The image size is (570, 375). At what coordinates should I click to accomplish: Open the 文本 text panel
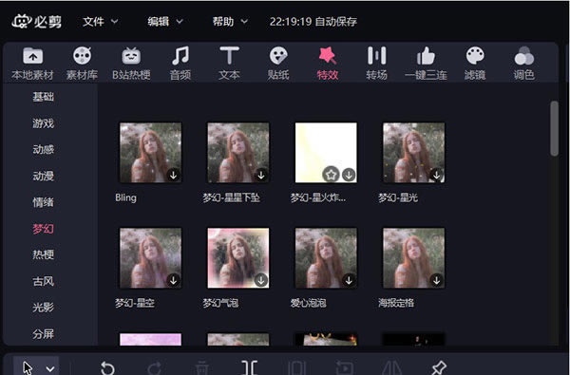pyautogui.click(x=229, y=64)
